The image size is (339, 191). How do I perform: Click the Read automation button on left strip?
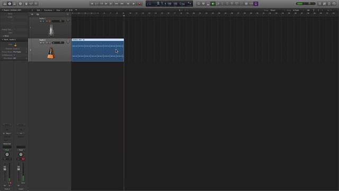(x=7, y=150)
